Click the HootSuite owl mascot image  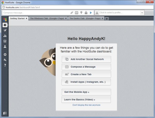coord(48,62)
